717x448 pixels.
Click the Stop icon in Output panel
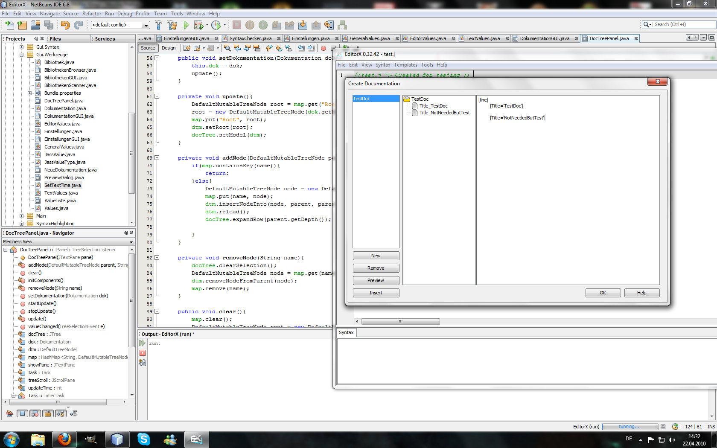(143, 353)
